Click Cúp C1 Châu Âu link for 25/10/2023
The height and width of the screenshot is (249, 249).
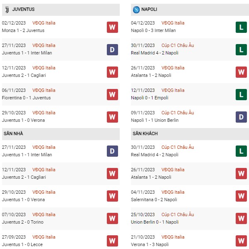pyautogui.click(x=178, y=214)
